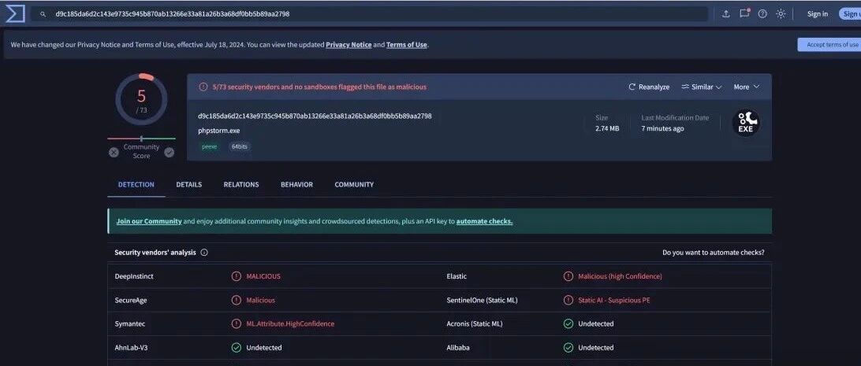Focus the hash search field

(369, 14)
